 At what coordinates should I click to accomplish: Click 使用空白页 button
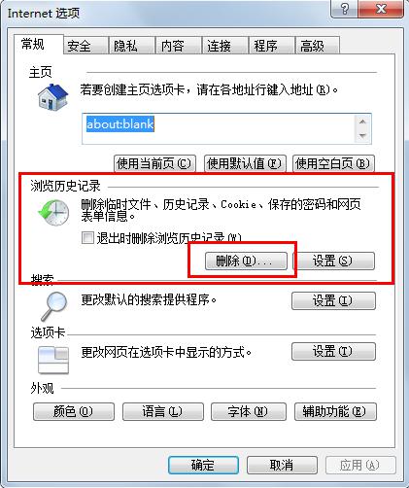point(333,163)
